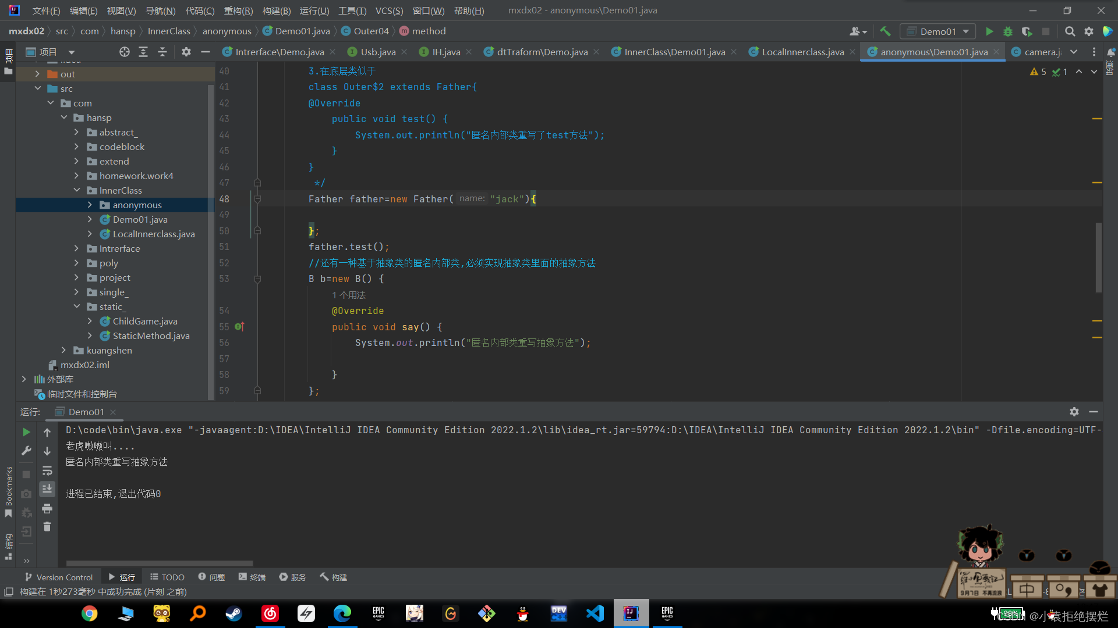
Task: Expand the out folder
Action: (x=37, y=74)
